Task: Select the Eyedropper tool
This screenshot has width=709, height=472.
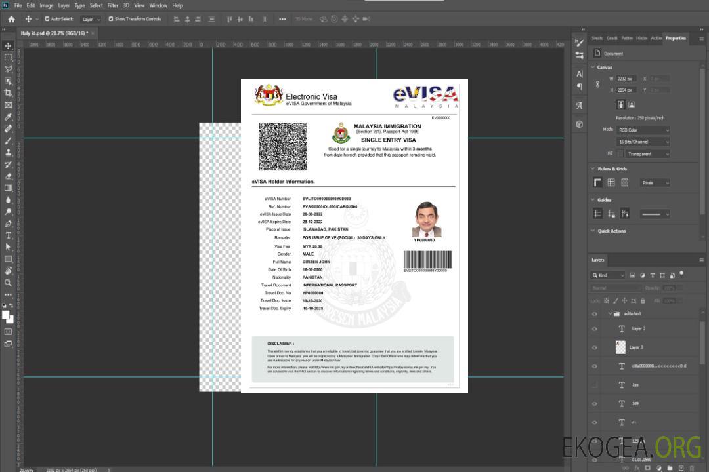Action: [x=8, y=117]
